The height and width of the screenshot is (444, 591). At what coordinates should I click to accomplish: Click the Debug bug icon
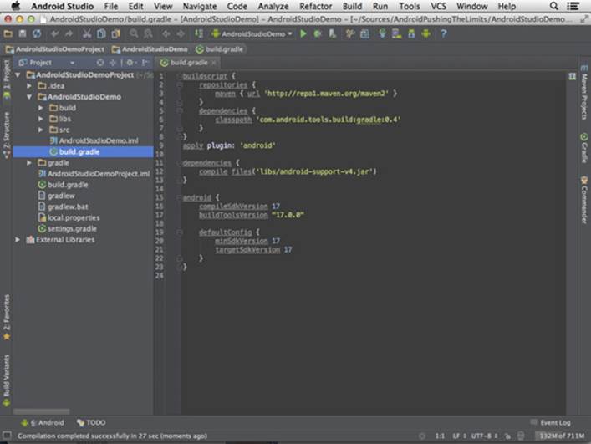(318, 34)
